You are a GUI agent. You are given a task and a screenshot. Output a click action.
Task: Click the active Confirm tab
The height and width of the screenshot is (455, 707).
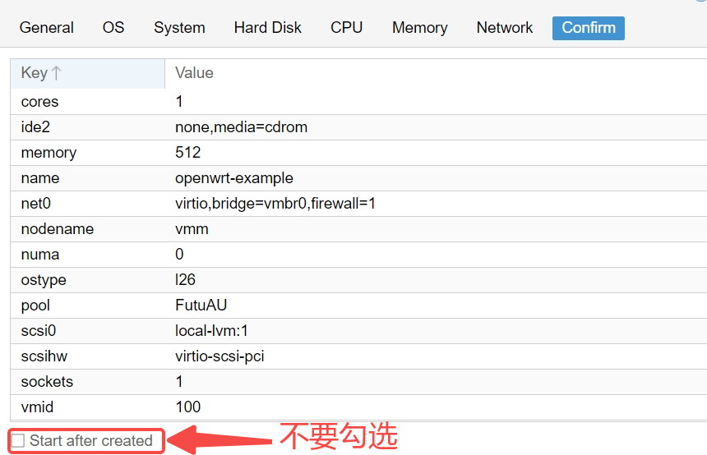click(x=589, y=28)
